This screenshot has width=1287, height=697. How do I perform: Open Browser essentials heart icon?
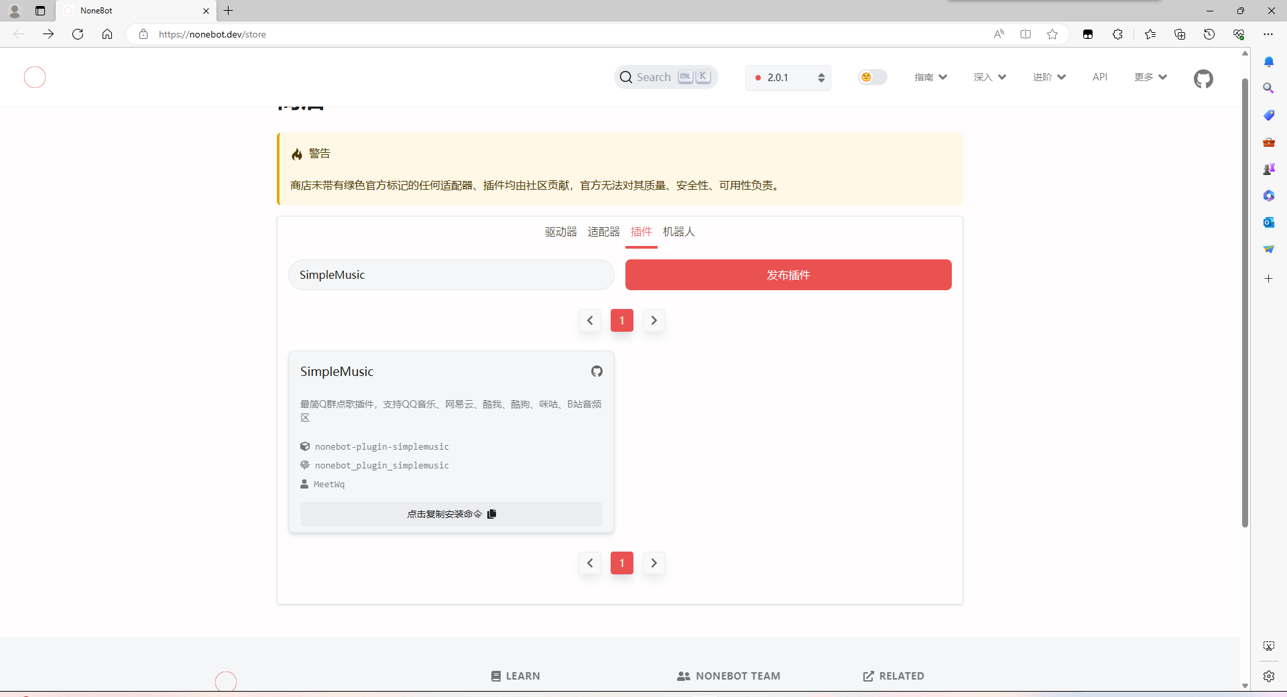pos(1239,34)
